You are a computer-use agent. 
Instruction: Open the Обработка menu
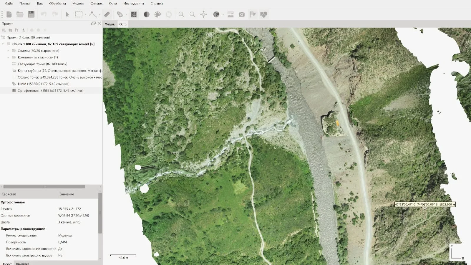coord(57,4)
